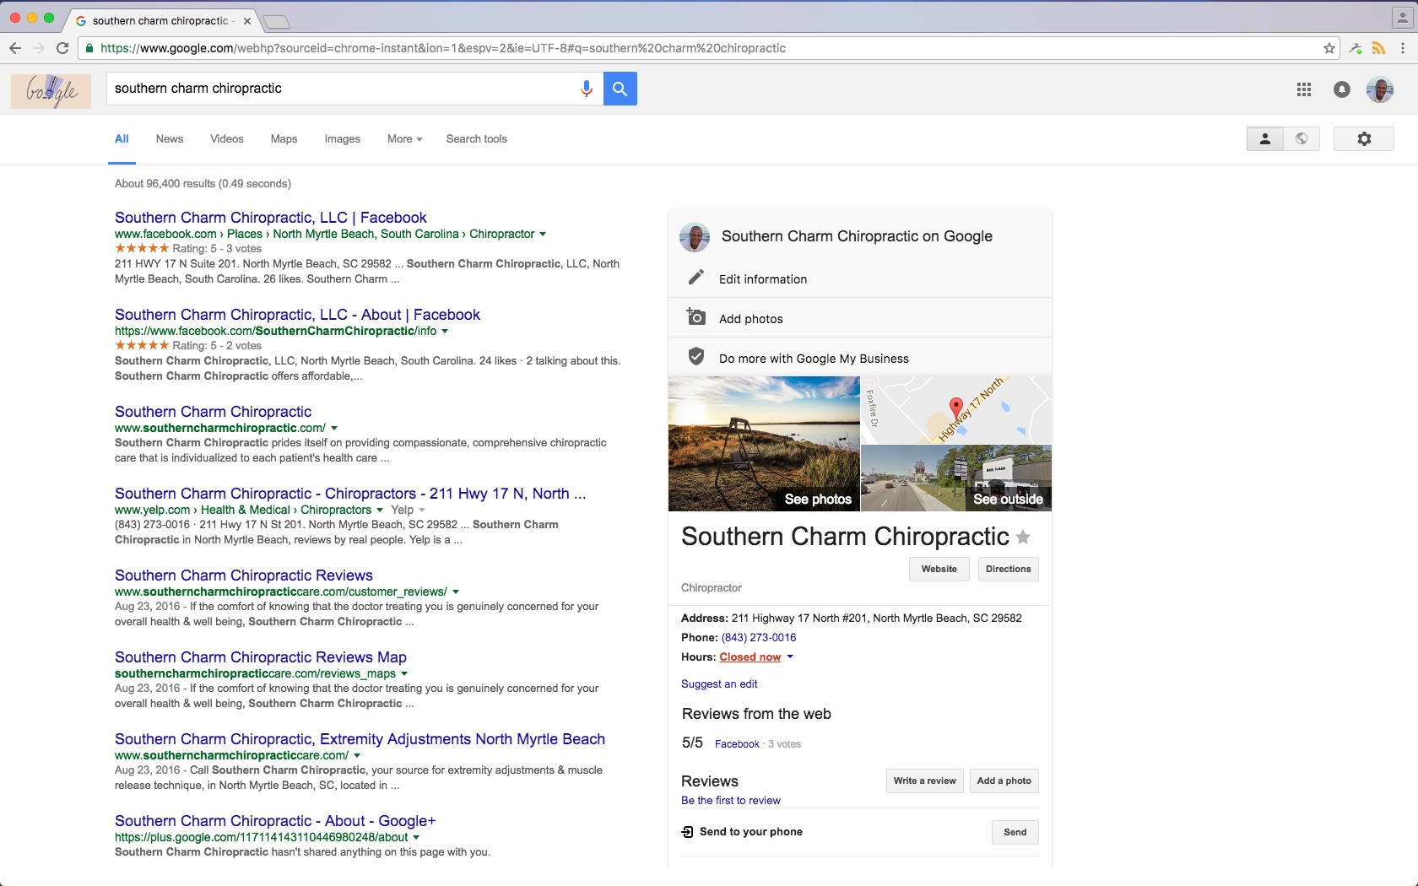
Task: Switch to Maps results tab
Action: tap(284, 139)
